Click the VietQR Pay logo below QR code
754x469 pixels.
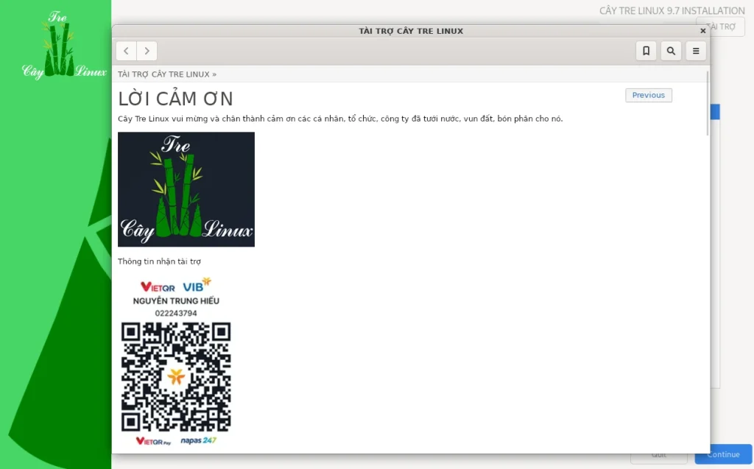(x=153, y=441)
